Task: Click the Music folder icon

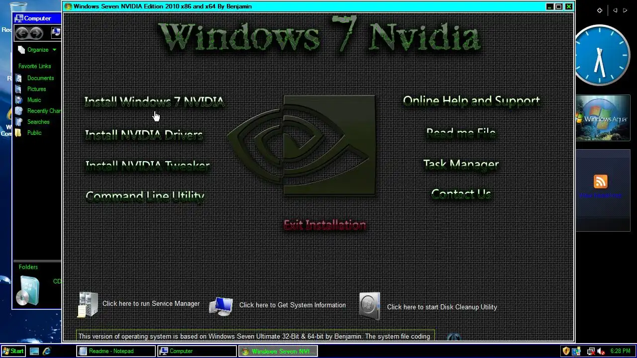Action: click(x=18, y=100)
